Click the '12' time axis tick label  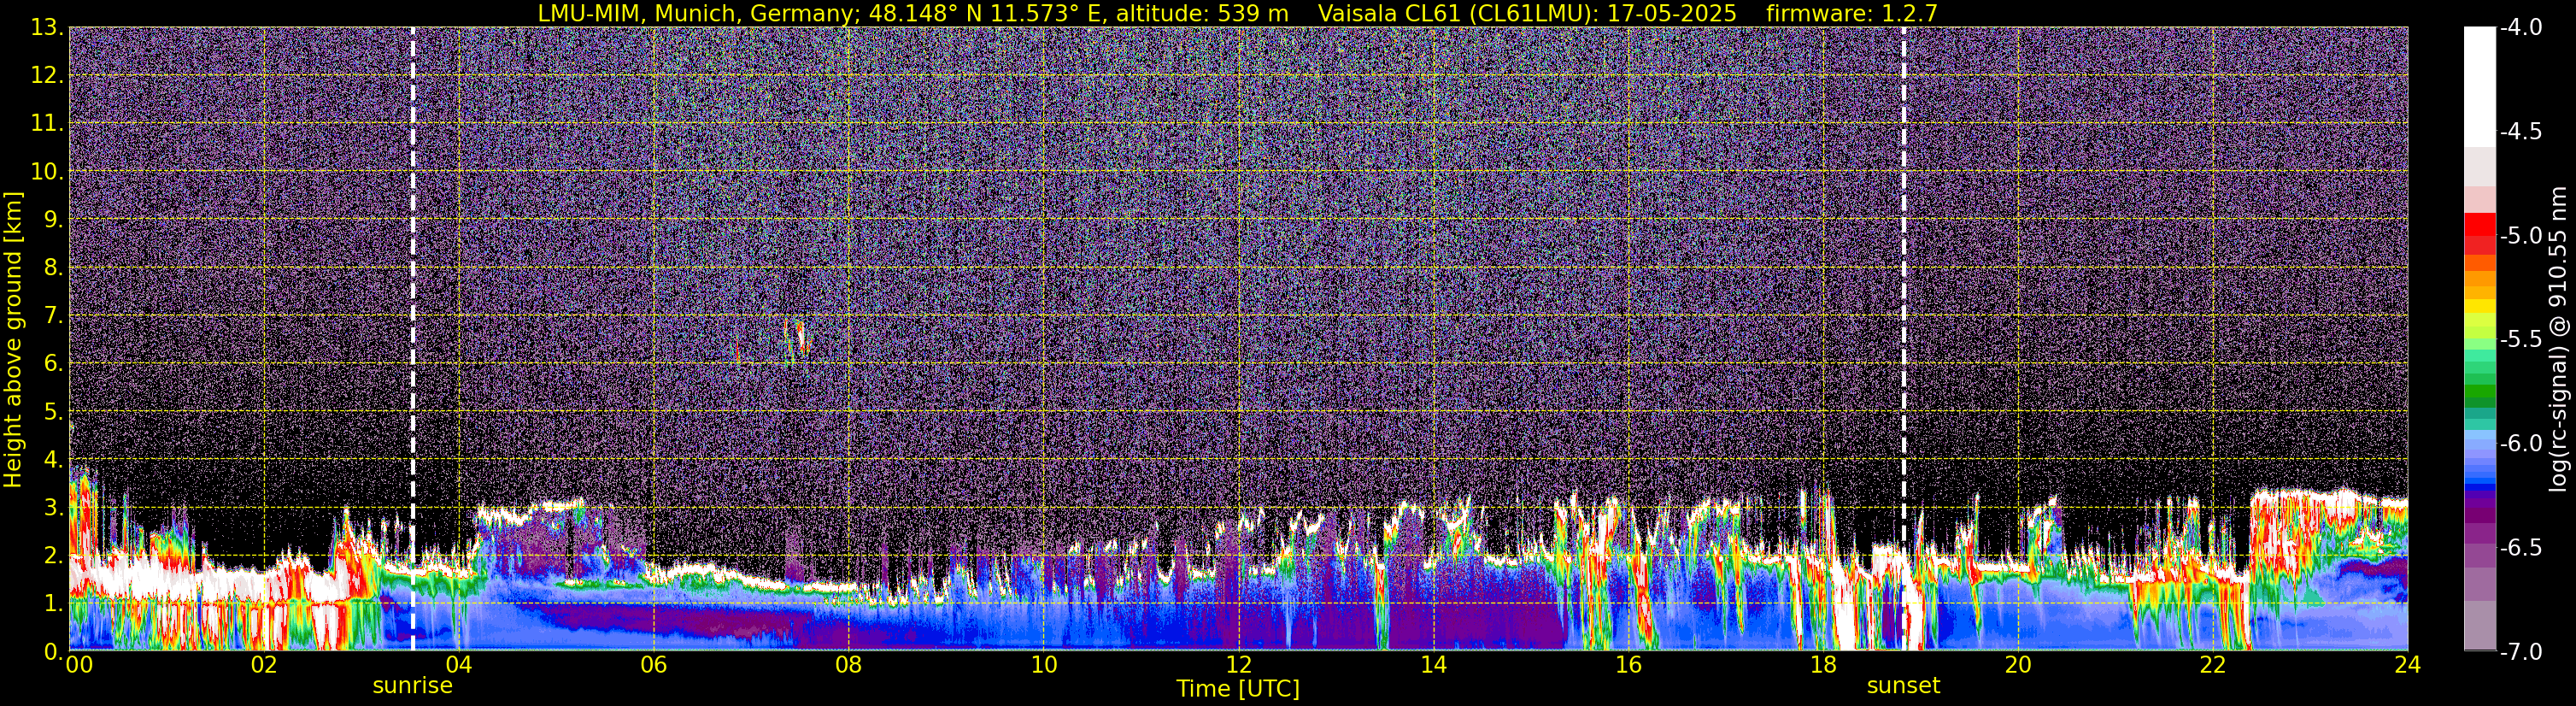1238,665
